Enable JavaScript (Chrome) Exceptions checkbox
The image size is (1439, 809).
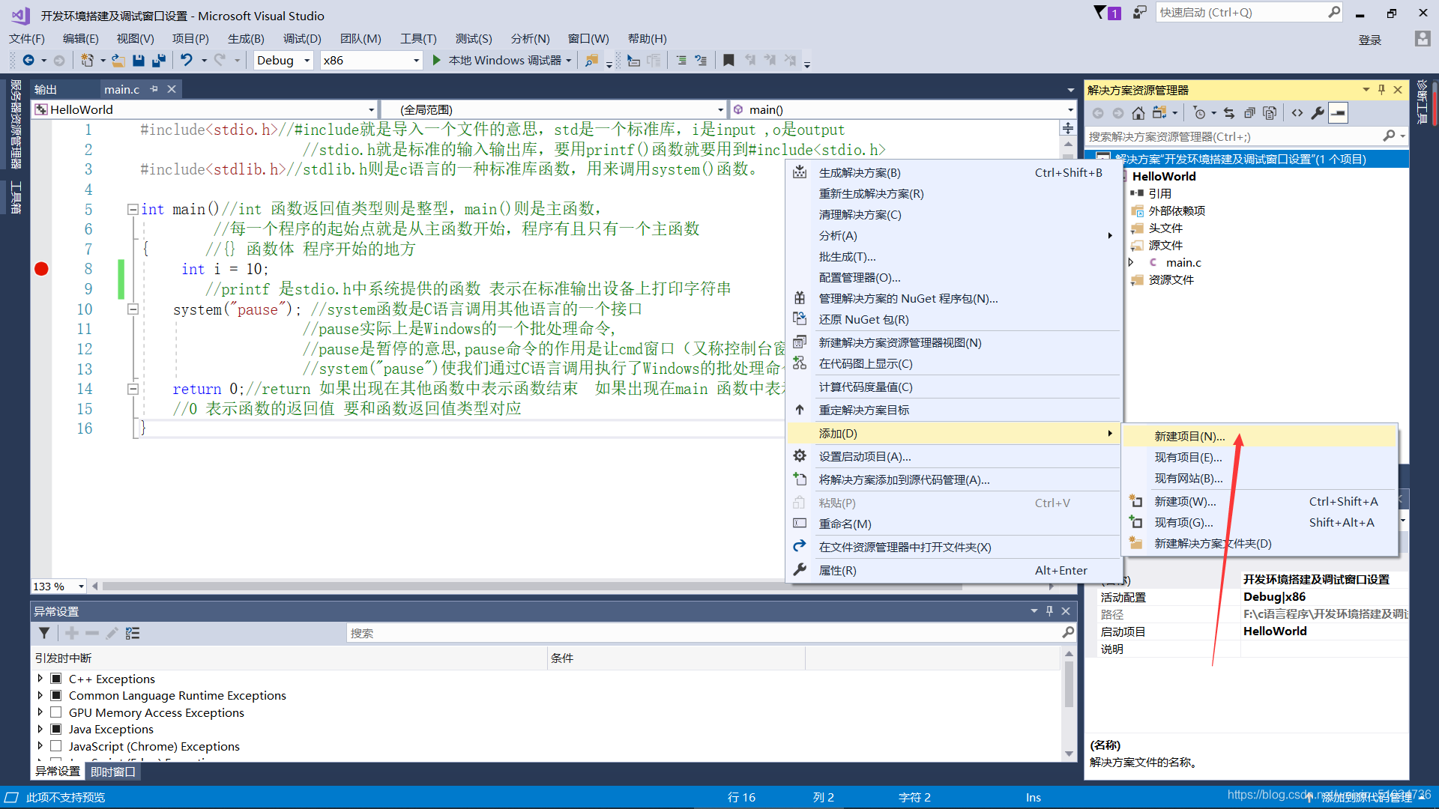click(x=56, y=747)
